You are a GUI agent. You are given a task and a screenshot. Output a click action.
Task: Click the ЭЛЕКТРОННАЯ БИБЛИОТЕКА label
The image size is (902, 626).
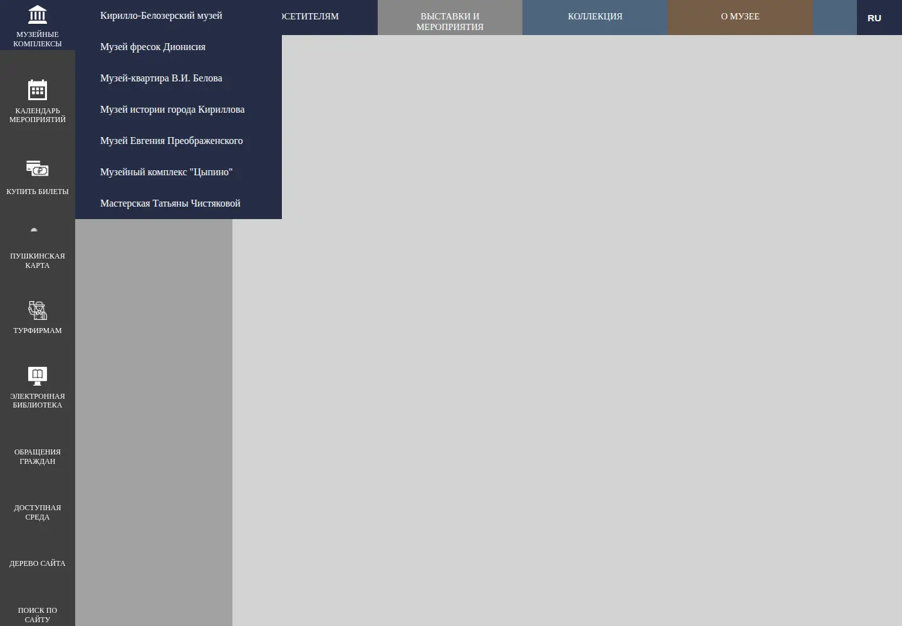pyautogui.click(x=38, y=401)
